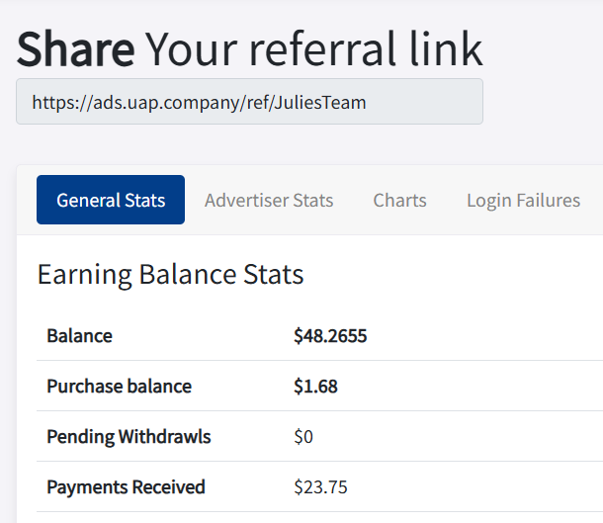Switch to the General Stats tab
The image size is (603, 523).
point(111,201)
